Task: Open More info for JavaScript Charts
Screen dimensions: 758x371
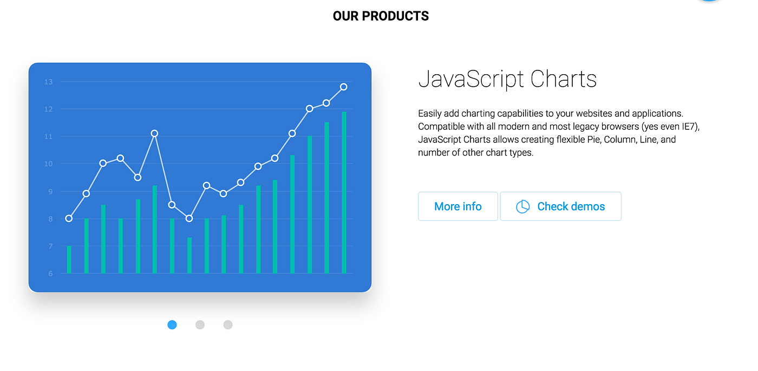Action: point(458,206)
